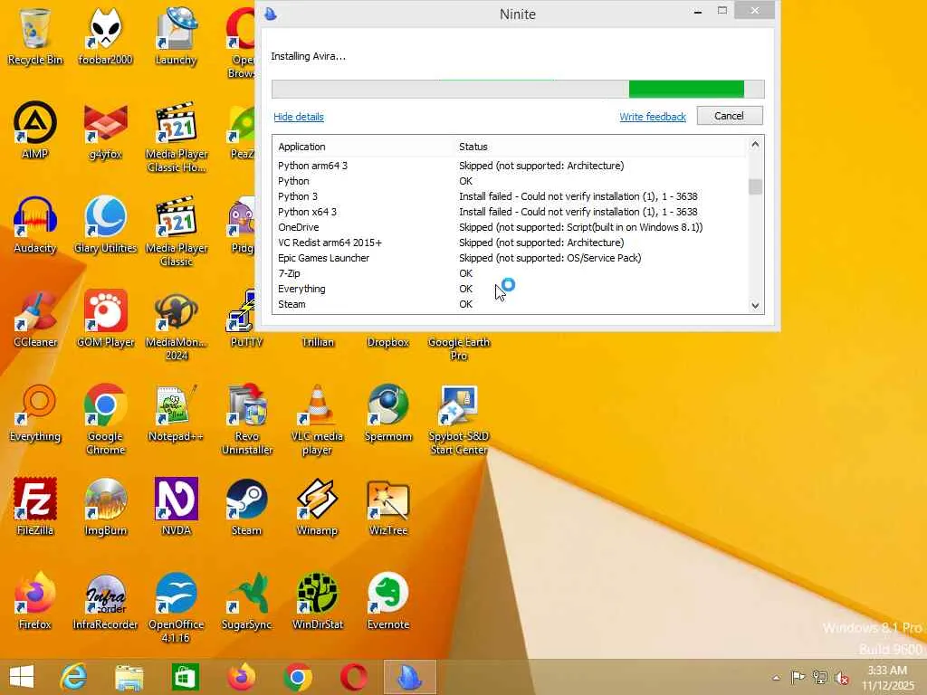The image size is (927, 695).
Task: Open the FileZilla desktop shortcut
Action: tap(35, 507)
